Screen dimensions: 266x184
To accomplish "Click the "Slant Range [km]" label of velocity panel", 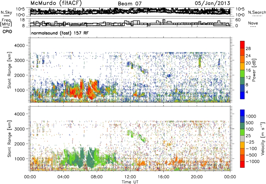I will (x=9, y=138).
